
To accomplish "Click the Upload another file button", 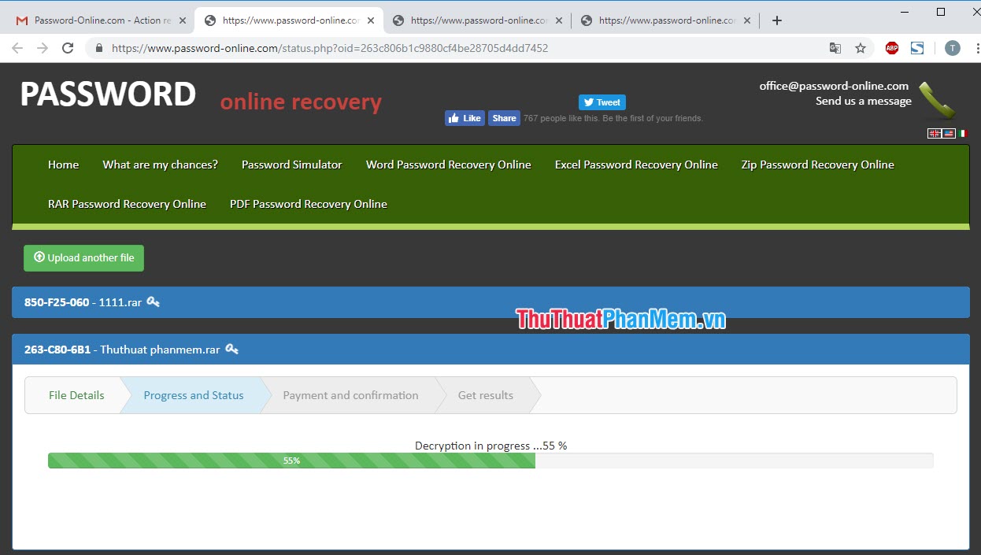I will tap(83, 257).
